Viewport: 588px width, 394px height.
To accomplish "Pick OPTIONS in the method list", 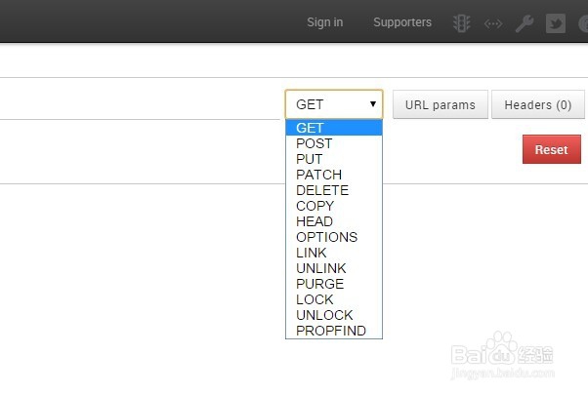I will [327, 237].
